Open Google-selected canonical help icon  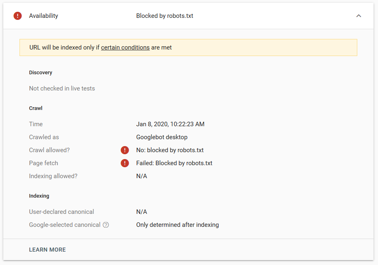pos(106,225)
